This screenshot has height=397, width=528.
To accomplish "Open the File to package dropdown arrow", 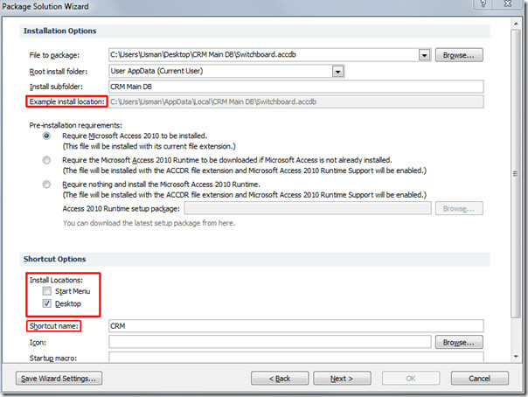I will pyautogui.click(x=424, y=55).
